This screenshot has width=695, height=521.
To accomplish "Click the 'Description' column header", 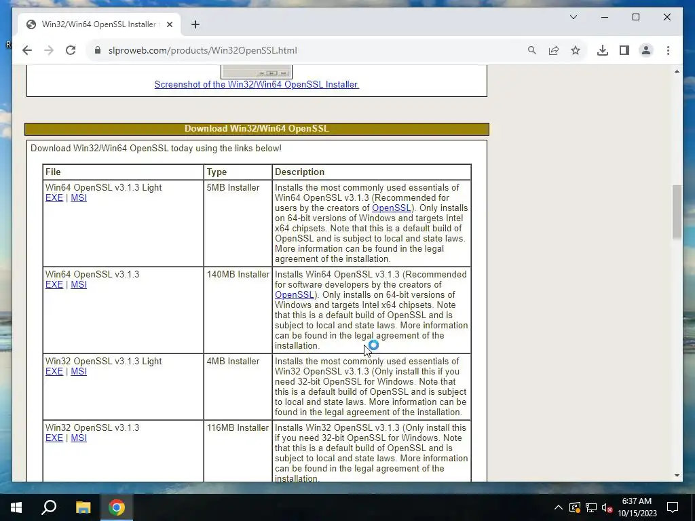I will pos(371,172).
